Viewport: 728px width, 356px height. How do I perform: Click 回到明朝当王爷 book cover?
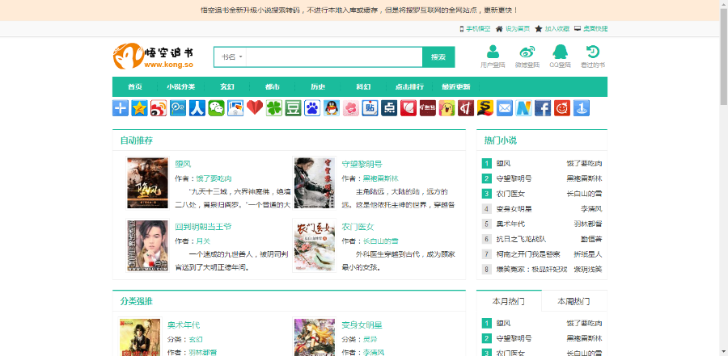click(x=147, y=245)
